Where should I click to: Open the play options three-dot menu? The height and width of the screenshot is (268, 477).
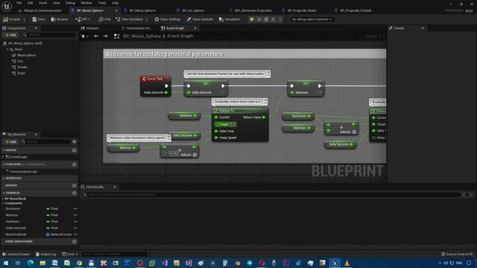280,19
